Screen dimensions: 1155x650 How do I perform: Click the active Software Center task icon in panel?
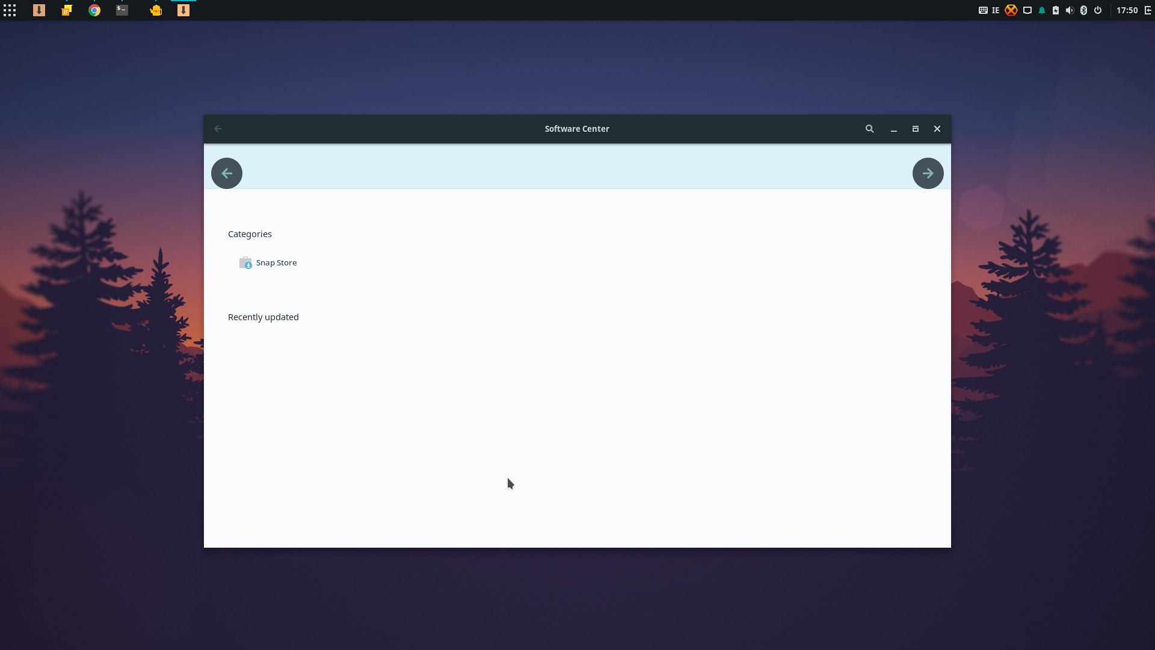[x=183, y=10]
